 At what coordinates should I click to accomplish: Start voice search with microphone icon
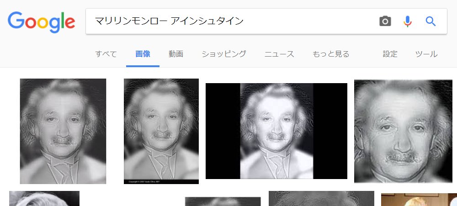click(408, 21)
